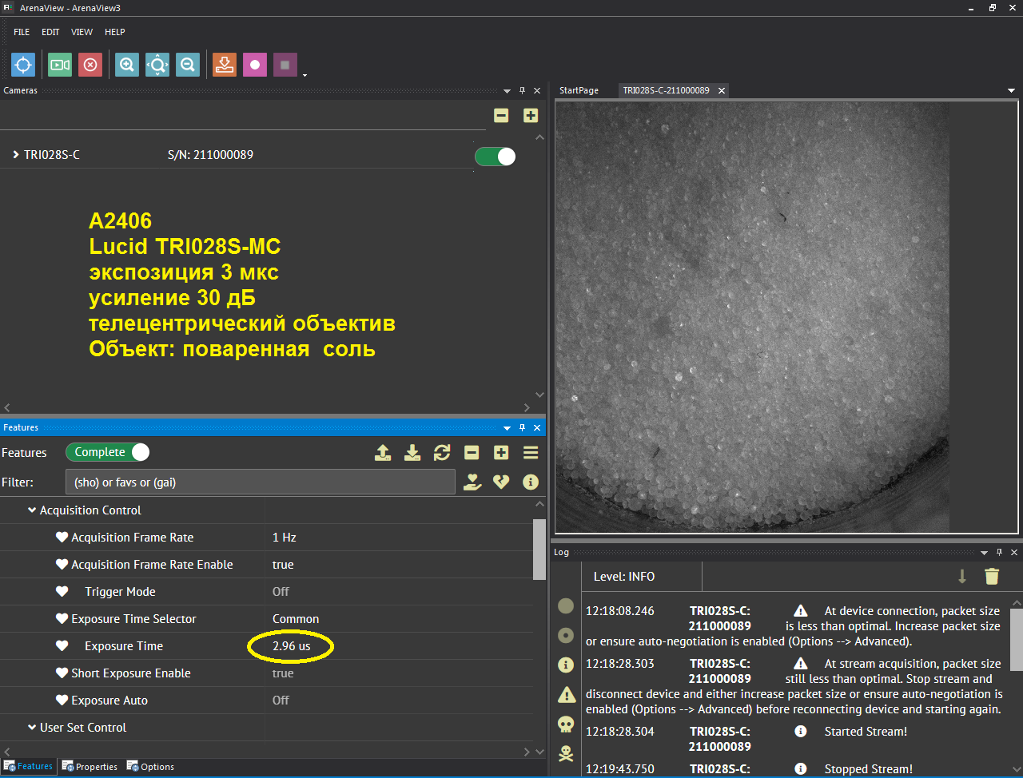Click the Features info icon
This screenshot has width=1023, height=778.
(x=530, y=482)
